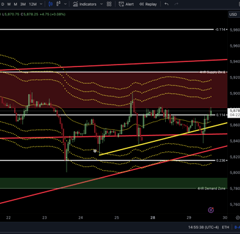The image size is (240, 234).
Task: Open chart settings gear at axis corner
Action: click(237, 217)
